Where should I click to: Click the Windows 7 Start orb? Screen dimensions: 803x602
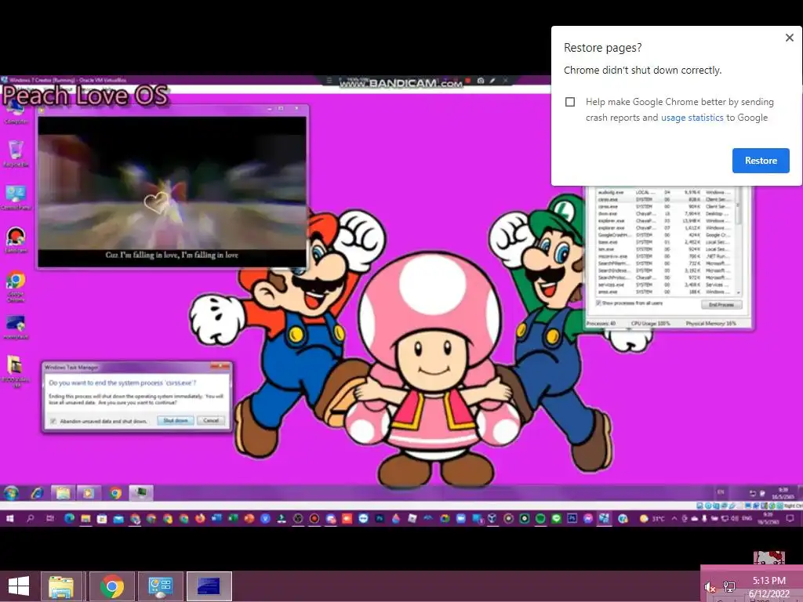[11, 493]
